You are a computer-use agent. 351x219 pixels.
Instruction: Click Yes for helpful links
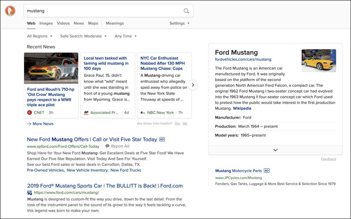(x=177, y=124)
